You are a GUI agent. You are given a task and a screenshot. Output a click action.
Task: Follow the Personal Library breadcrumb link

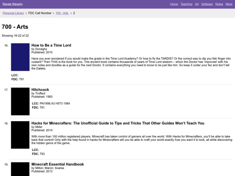13,13
